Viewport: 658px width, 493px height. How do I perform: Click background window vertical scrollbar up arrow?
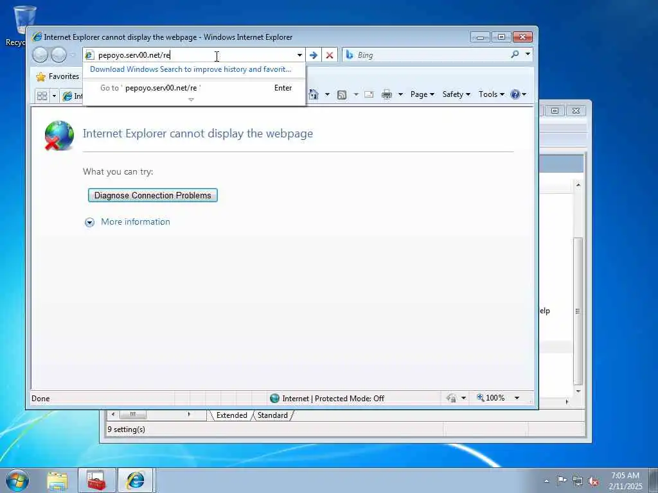pos(578,185)
